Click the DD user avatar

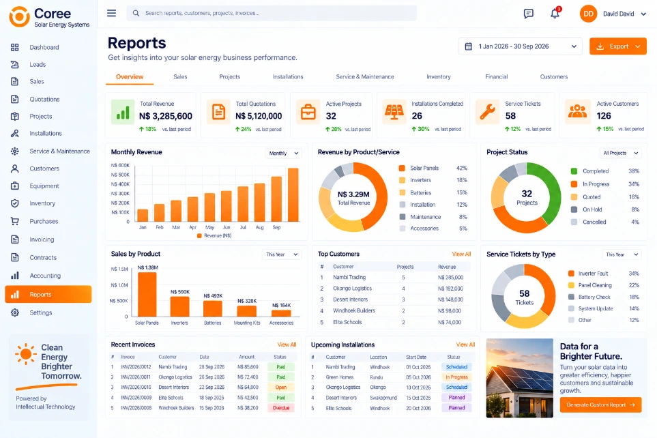pyautogui.click(x=588, y=14)
